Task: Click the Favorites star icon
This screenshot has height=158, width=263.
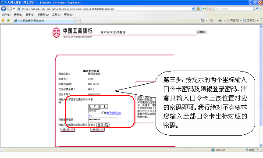Action: coord(3,21)
